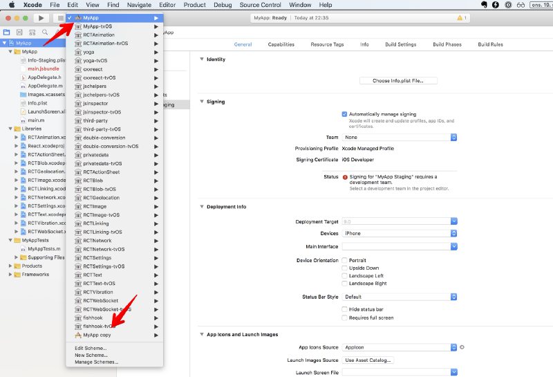Open the Build Phases tab
553x377 pixels.
point(447,44)
